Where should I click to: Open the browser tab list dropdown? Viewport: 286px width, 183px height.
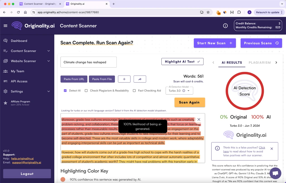pyautogui.click(x=282, y=4)
